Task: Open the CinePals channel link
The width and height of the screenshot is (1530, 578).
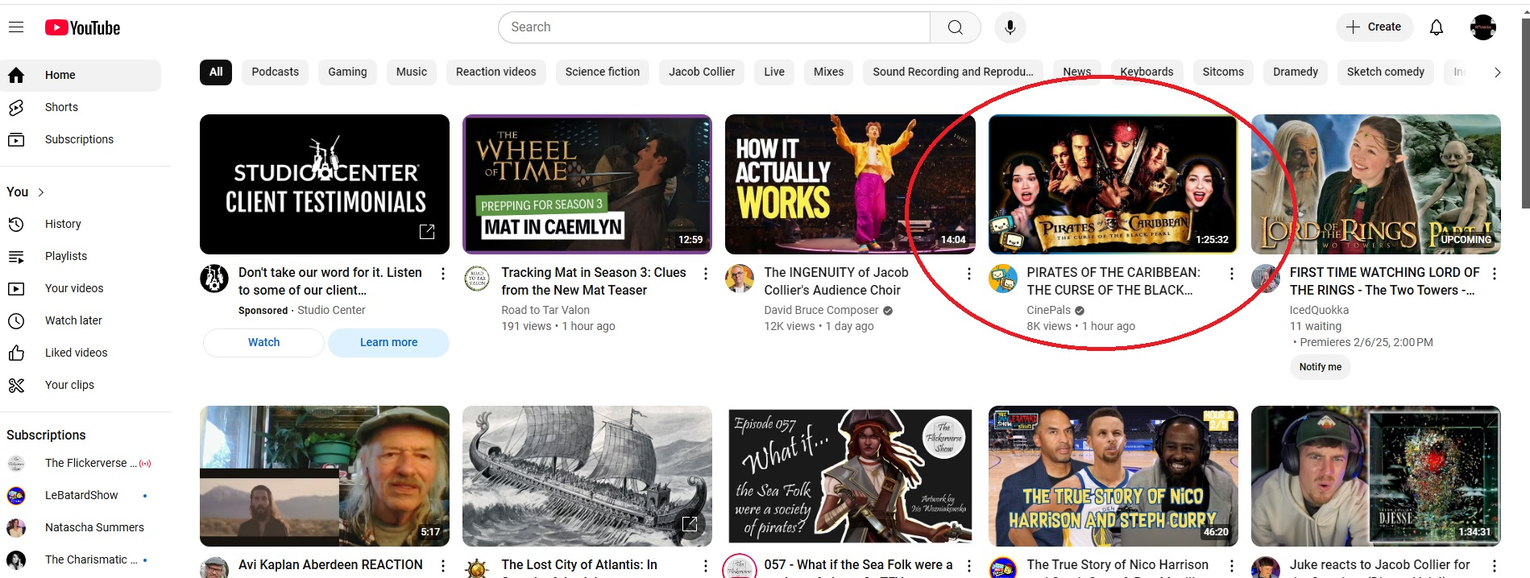Action: click(1048, 310)
